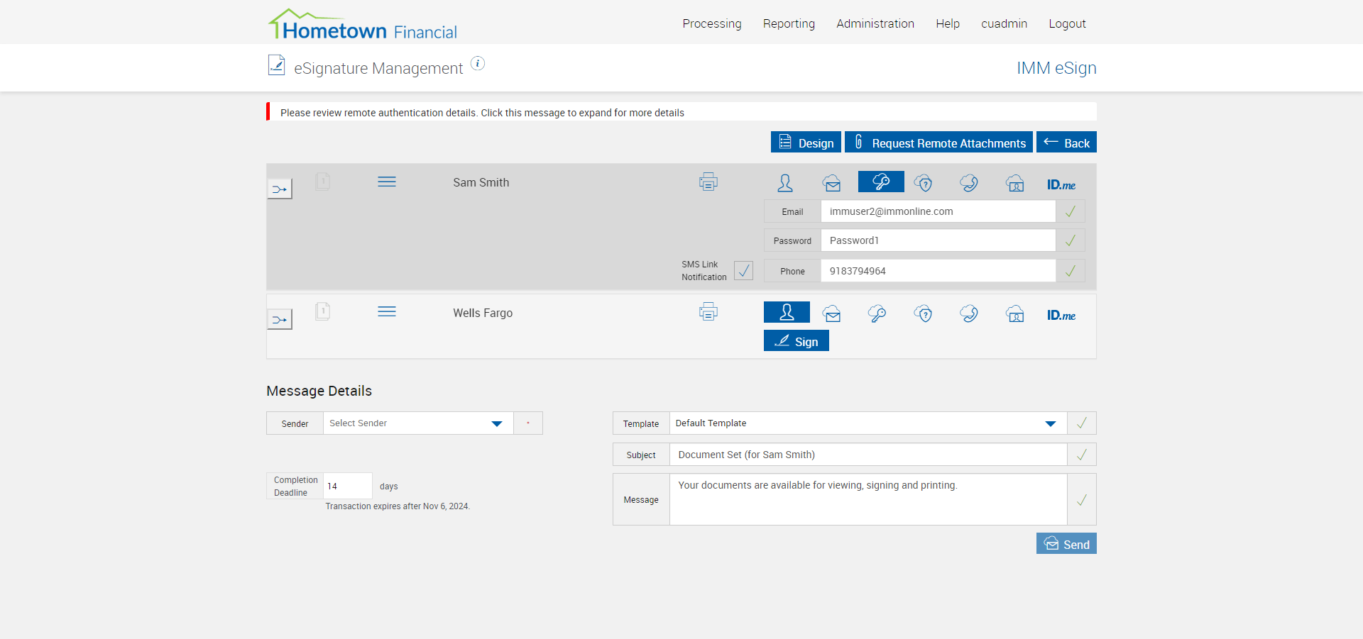This screenshot has width=1363, height=639.
Task: Open the Default Template dropdown
Action: coord(868,423)
